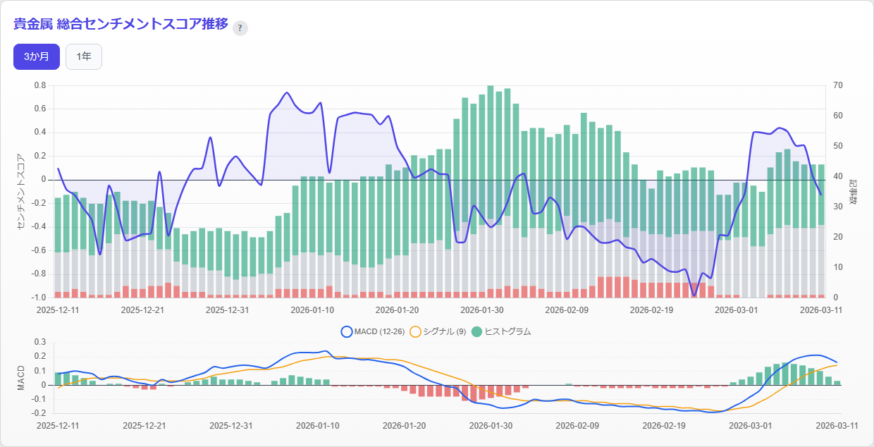Click the 記事数 right axis title
Screen dimensions: 874x447
pos(852,191)
